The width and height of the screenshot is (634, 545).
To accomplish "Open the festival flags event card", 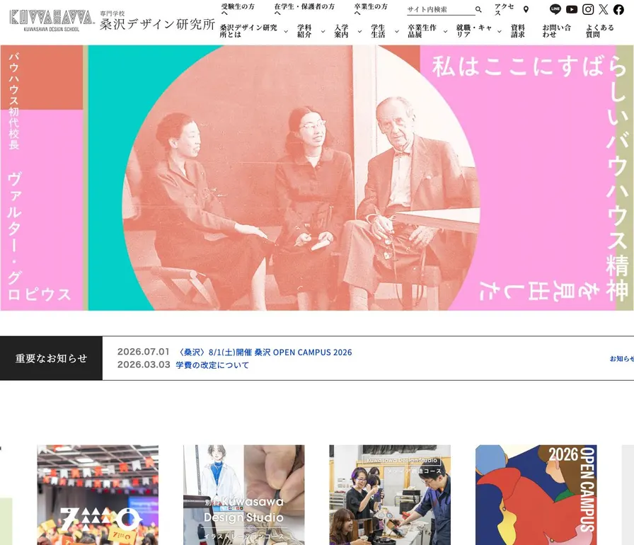I will click(x=98, y=495).
